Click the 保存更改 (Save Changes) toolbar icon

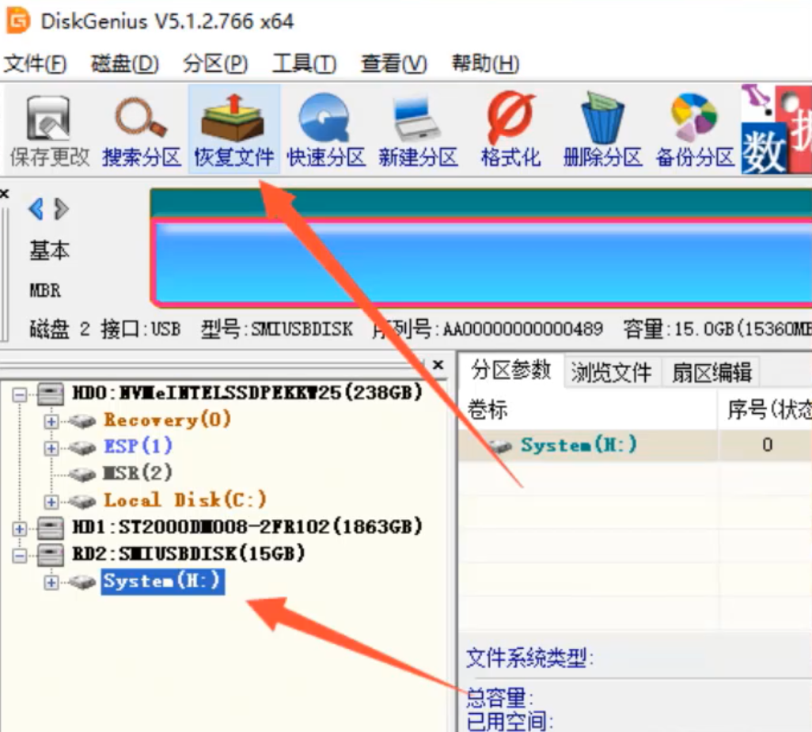[46, 127]
